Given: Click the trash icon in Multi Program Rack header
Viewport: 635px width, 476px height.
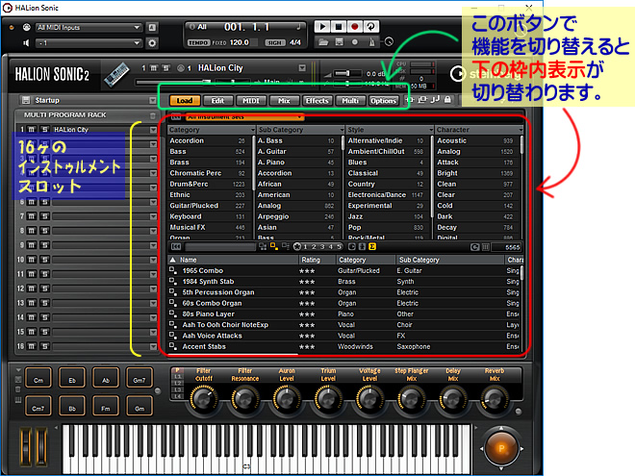Looking at the screenshot, I should click(152, 115).
